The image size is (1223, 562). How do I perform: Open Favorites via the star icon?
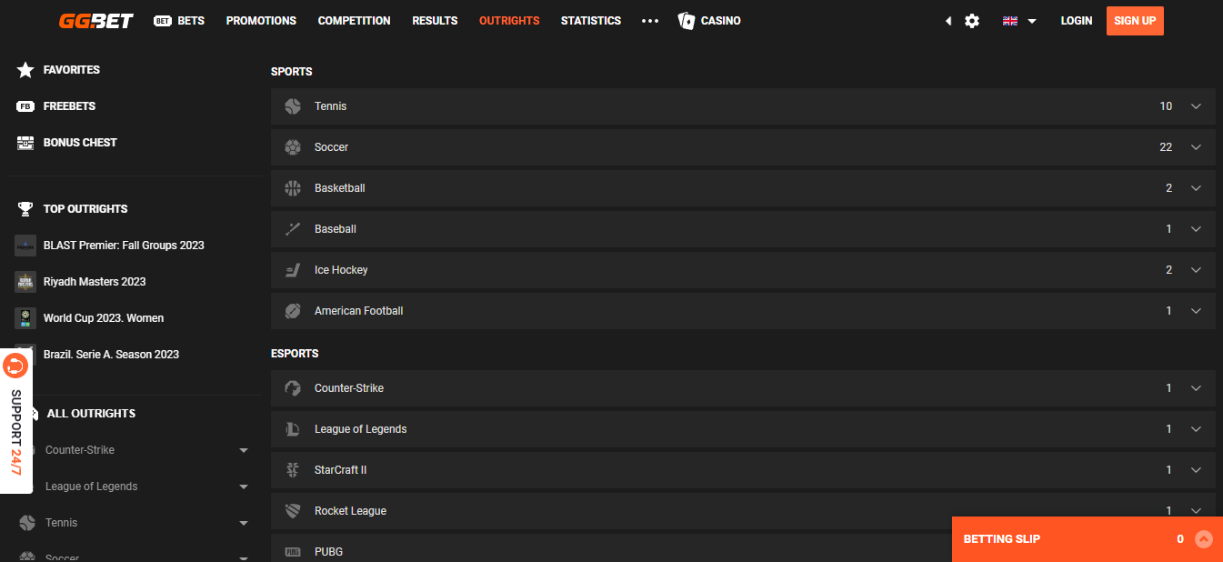pos(25,70)
